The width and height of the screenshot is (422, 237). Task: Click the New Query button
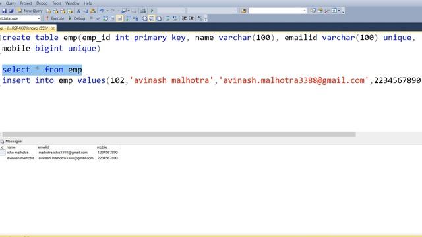(30, 11)
